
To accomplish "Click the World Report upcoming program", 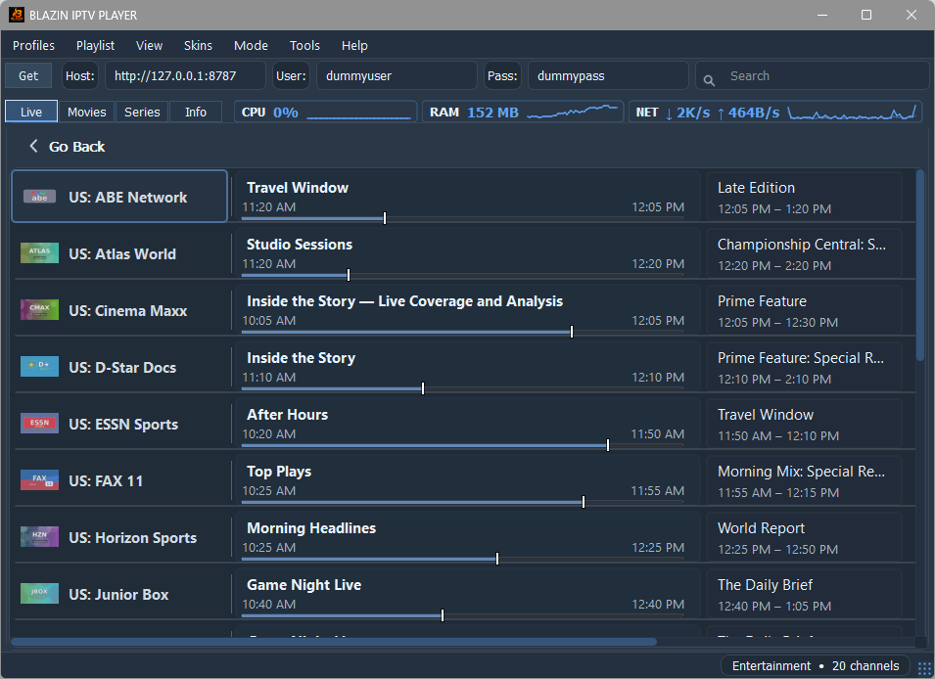I will [x=804, y=537].
